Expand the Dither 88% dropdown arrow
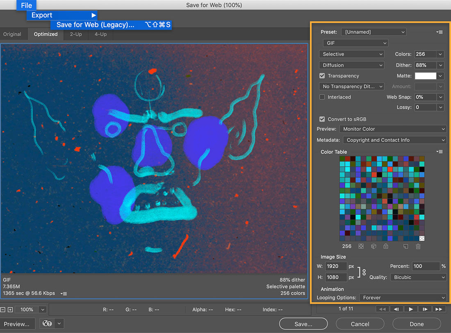This screenshot has width=451, height=333. [x=440, y=65]
